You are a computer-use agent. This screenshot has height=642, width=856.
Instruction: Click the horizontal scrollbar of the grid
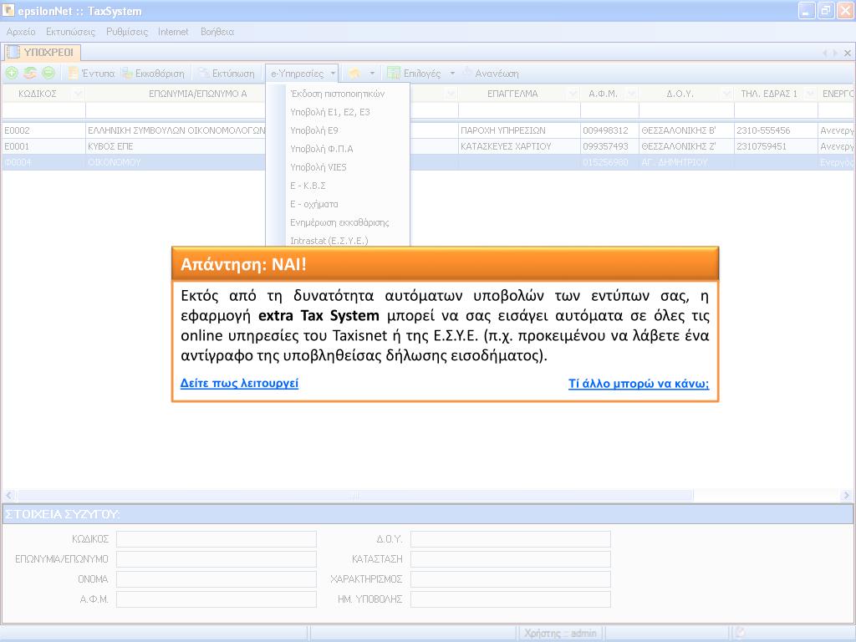[355, 496]
